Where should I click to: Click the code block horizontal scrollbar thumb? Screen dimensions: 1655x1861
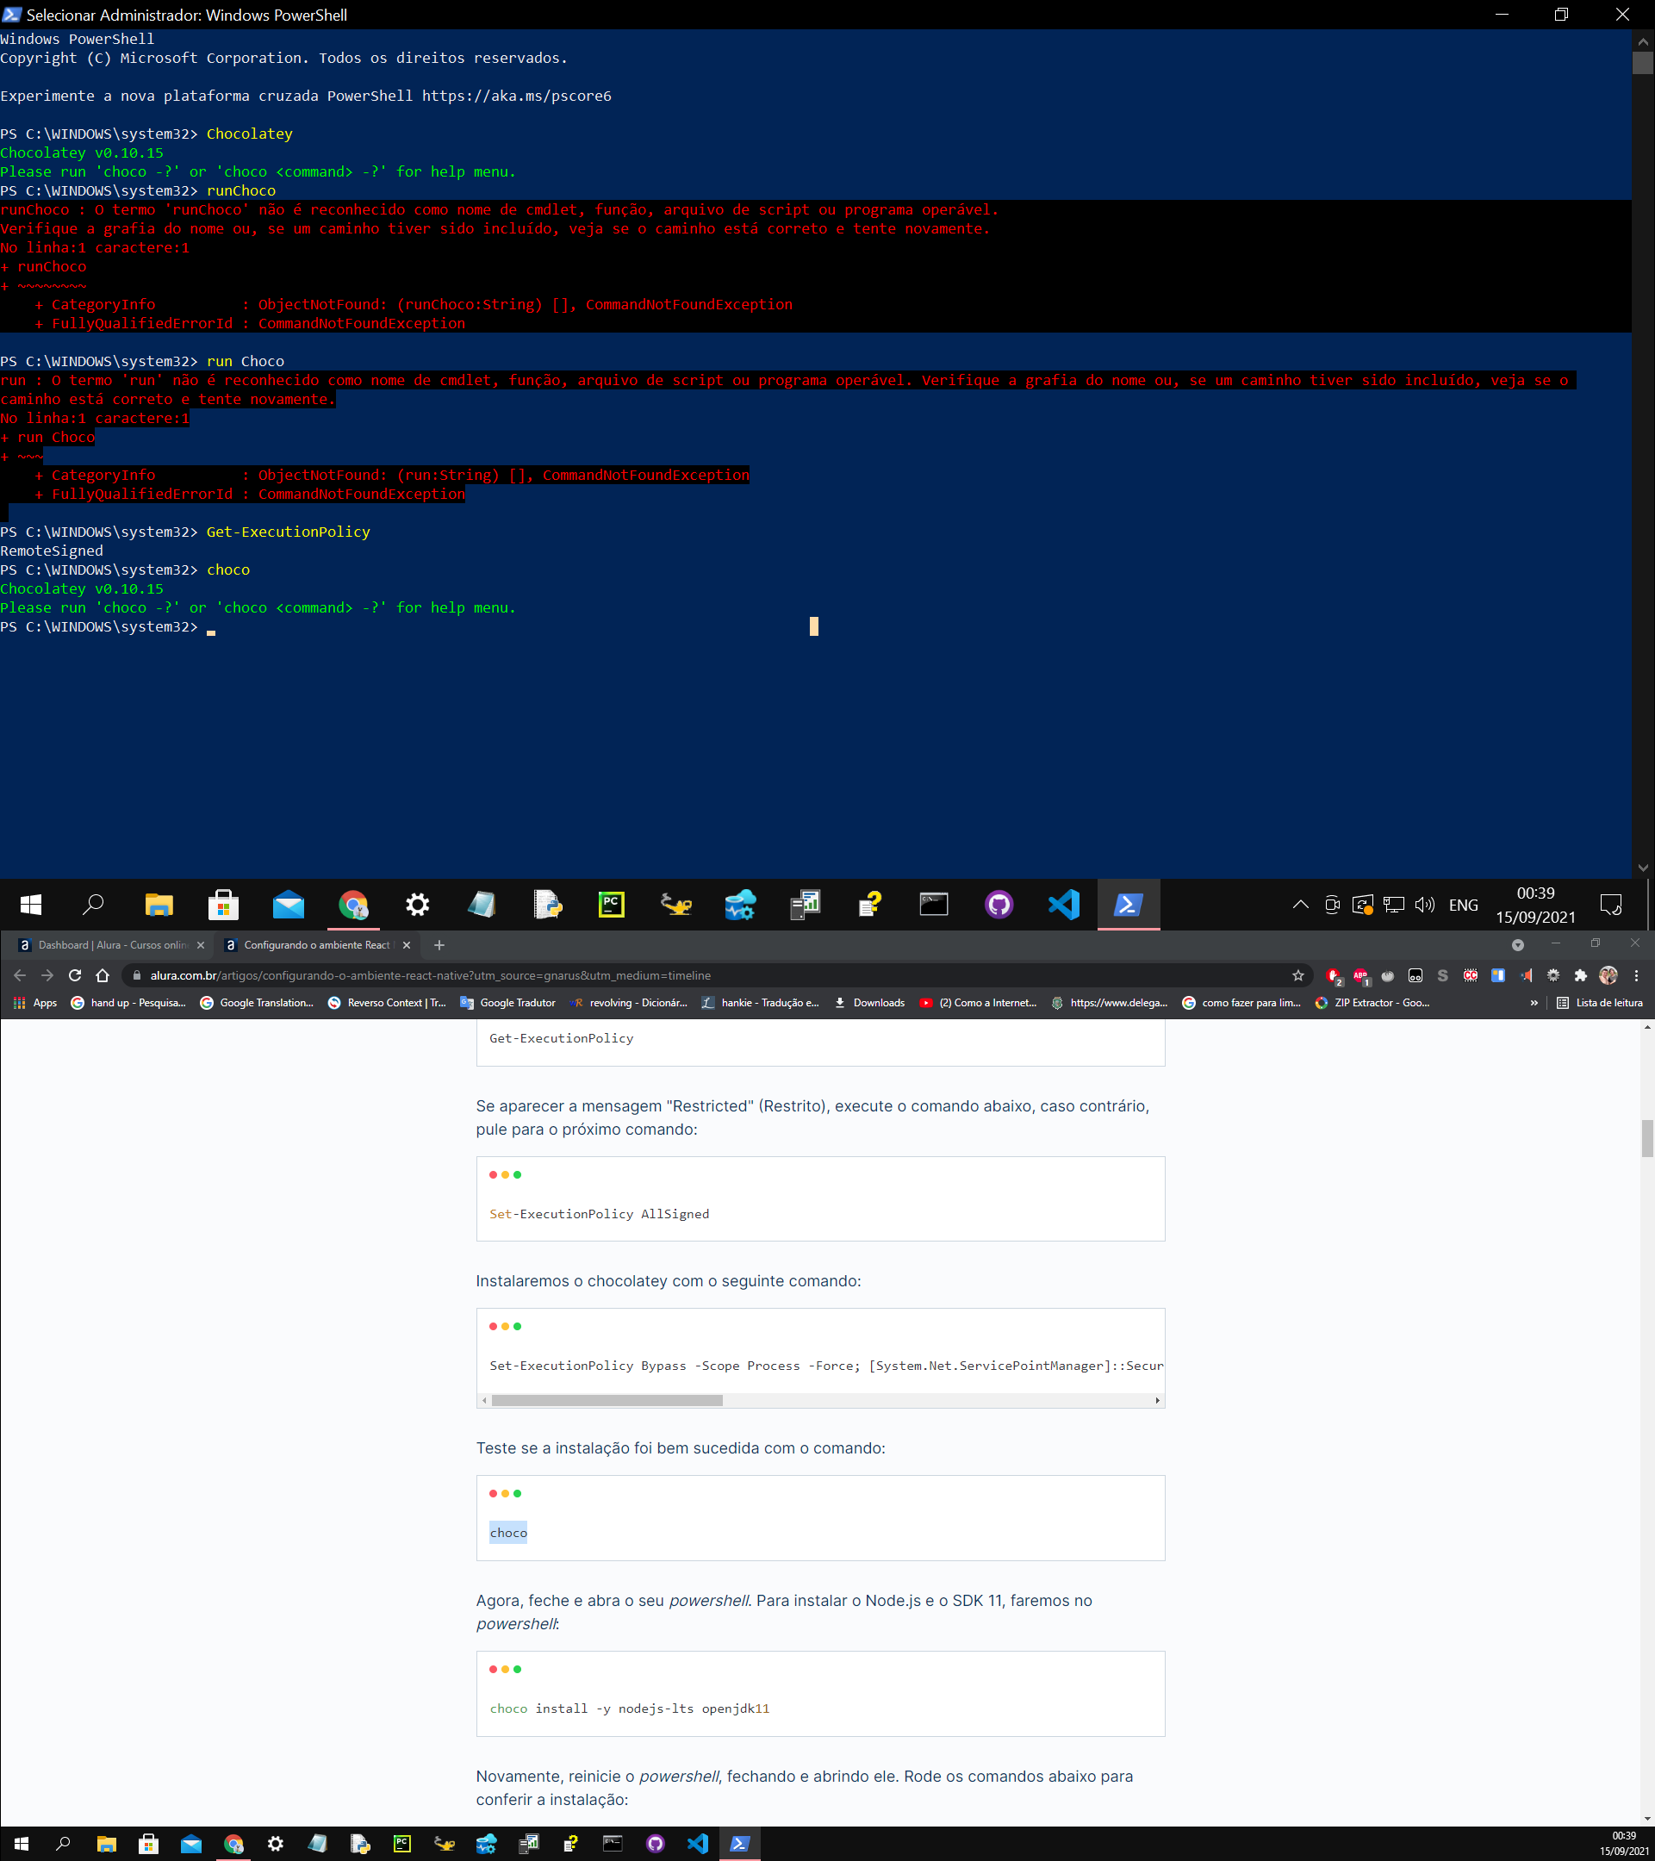pyautogui.click(x=607, y=1400)
